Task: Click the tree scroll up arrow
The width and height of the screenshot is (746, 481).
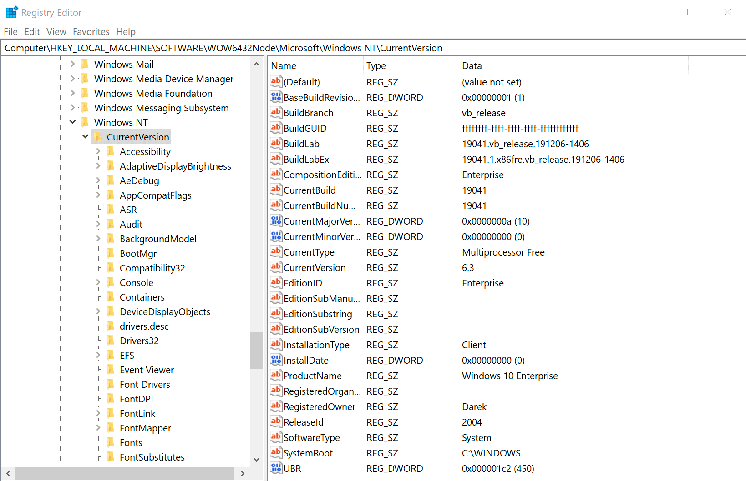Action: point(256,64)
